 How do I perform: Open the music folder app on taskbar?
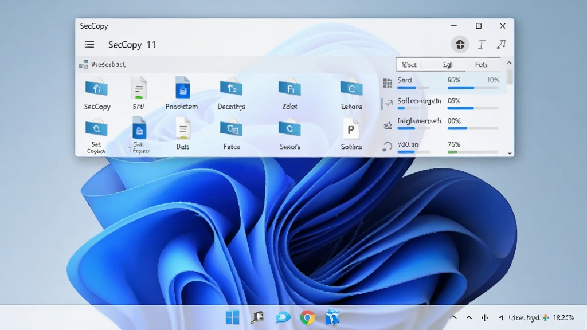(x=257, y=317)
